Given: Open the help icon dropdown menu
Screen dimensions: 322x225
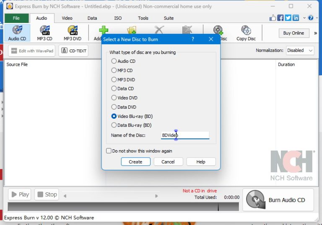Looking at the screenshot, I should pos(311,18).
